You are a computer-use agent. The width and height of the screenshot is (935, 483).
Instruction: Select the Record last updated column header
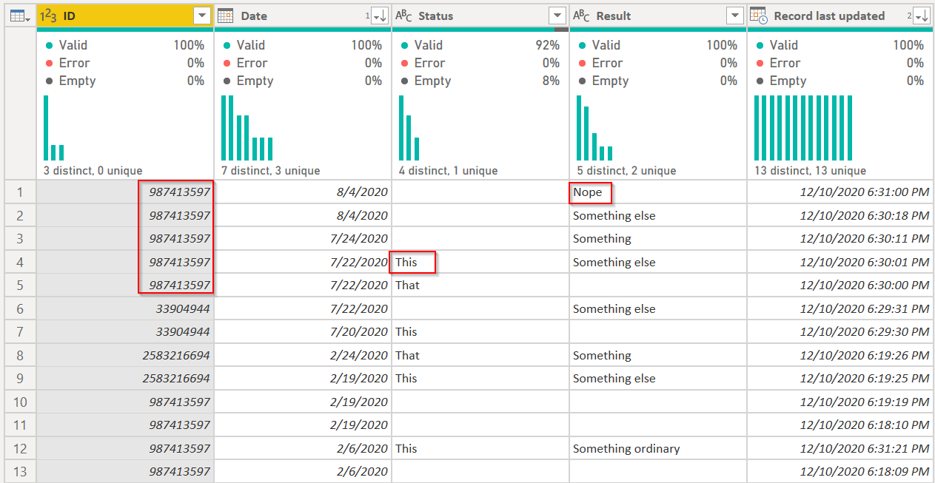(x=840, y=16)
